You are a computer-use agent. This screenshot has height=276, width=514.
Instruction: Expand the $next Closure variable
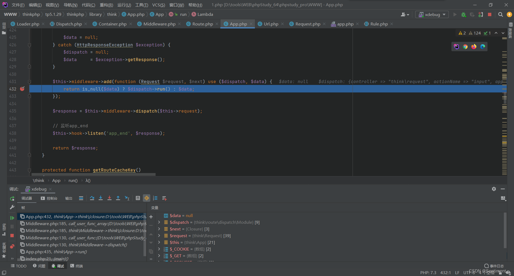click(159, 229)
